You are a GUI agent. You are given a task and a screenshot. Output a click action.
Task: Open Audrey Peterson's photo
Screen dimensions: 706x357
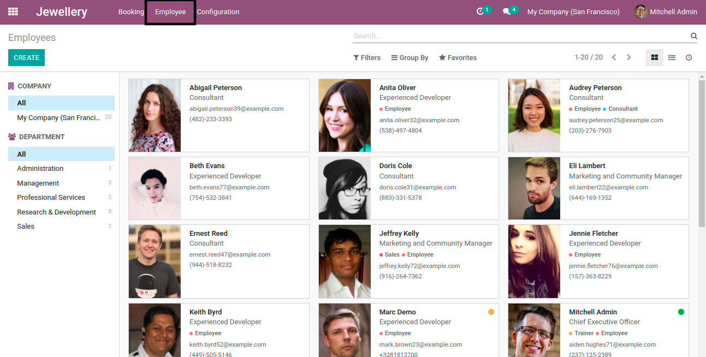pos(534,115)
